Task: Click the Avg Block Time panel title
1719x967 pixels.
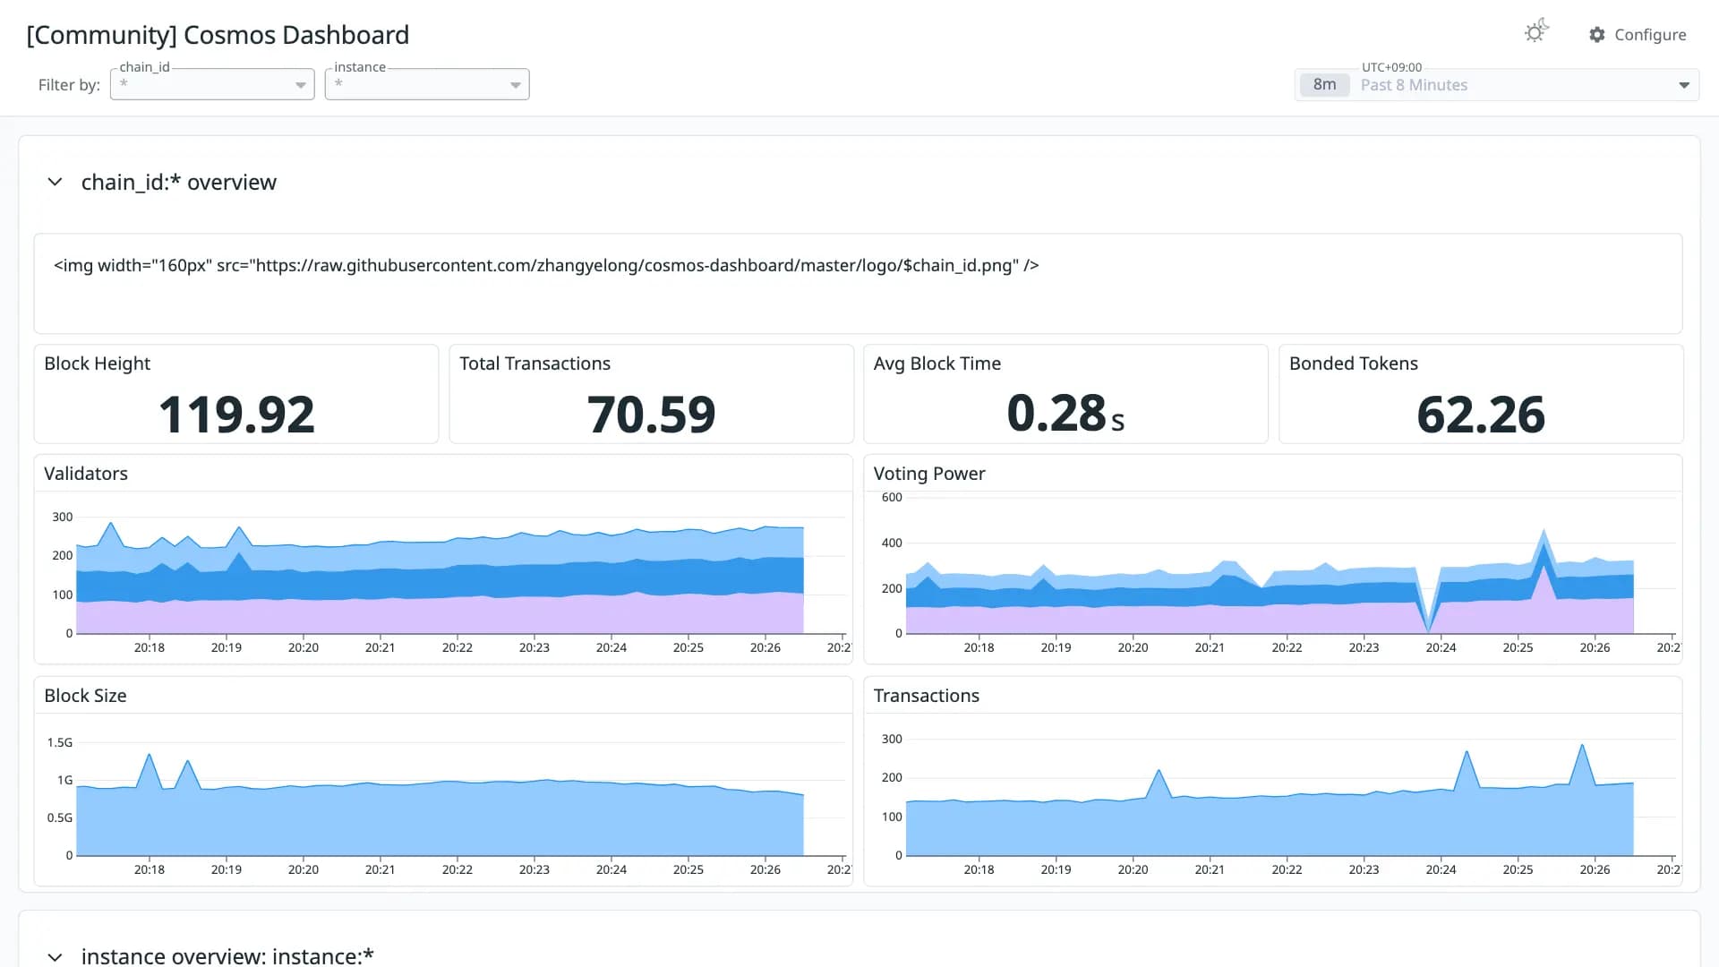Action: [x=936, y=364]
